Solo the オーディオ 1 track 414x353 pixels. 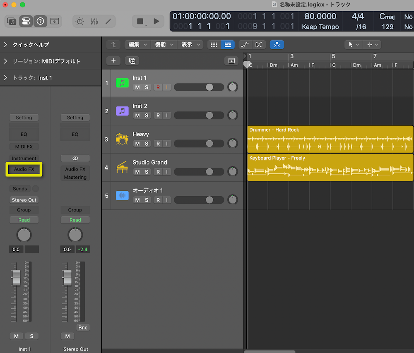point(147,200)
